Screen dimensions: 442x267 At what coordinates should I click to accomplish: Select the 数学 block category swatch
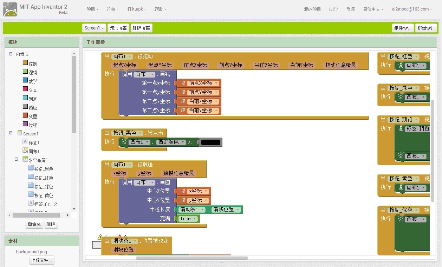(x=25, y=80)
